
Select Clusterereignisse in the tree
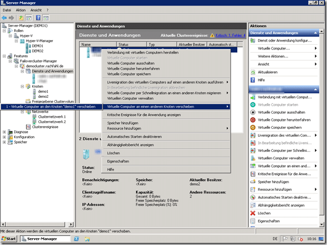45,127
